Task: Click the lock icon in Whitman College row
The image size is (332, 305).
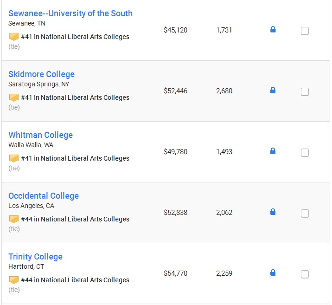Action: click(273, 151)
